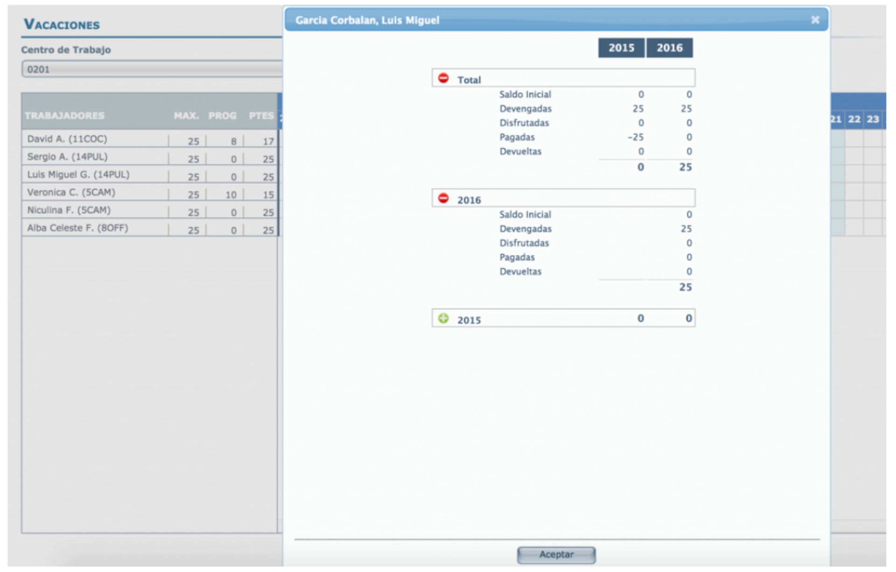Screen dimensions: 896x572
Task: Select worker Luis Miguel G. (14PUL)
Action: (78, 174)
